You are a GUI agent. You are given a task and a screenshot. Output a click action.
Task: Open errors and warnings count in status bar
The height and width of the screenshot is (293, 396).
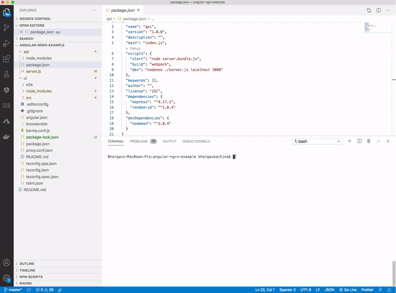click(x=45, y=290)
